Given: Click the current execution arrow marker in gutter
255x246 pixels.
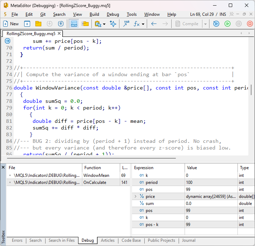Looking at the screenshot, I should pyautogui.click(x=7, y=41).
